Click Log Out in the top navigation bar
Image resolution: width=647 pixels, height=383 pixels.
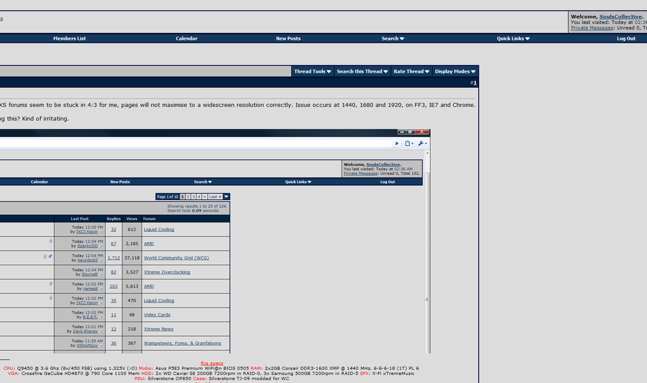tap(626, 39)
